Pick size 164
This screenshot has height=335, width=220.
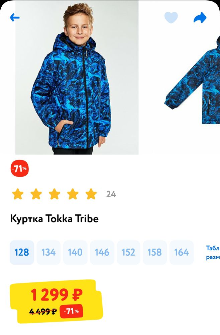[182, 252]
